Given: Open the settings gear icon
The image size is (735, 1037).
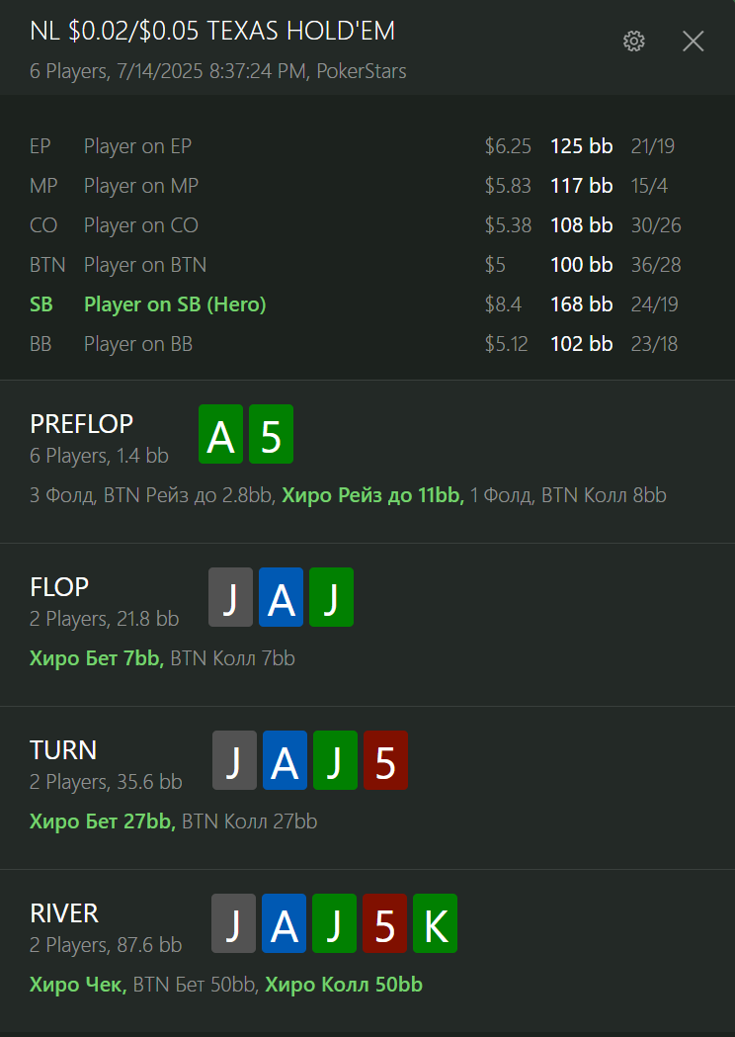Looking at the screenshot, I should point(634,41).
